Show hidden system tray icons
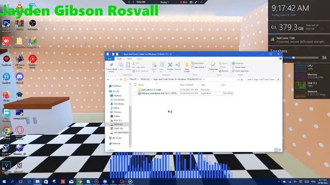The width and height of the screenshot is (330, 185). pyautogui.click(x=278, y=181)
